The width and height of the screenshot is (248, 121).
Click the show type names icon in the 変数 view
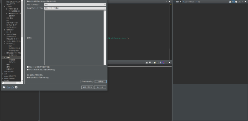coord(230,2)
